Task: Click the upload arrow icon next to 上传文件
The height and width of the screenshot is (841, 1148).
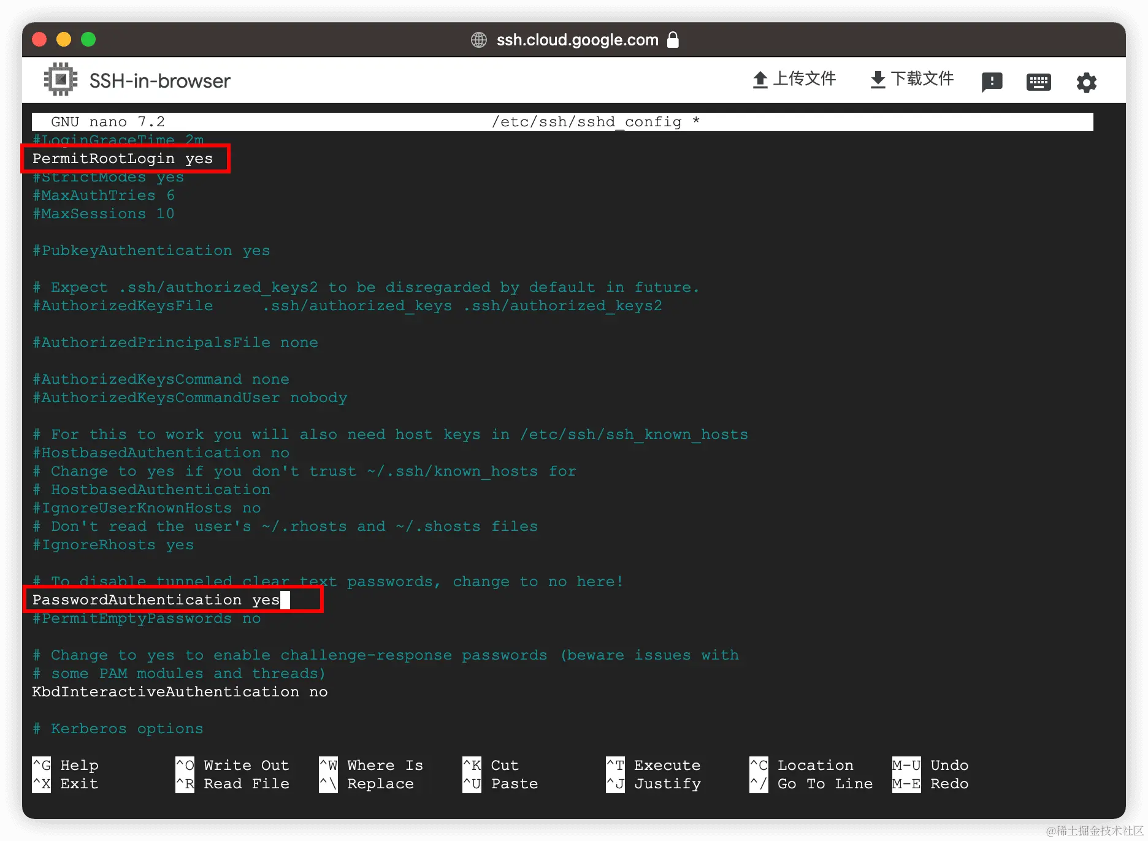Action: (760, 79)
